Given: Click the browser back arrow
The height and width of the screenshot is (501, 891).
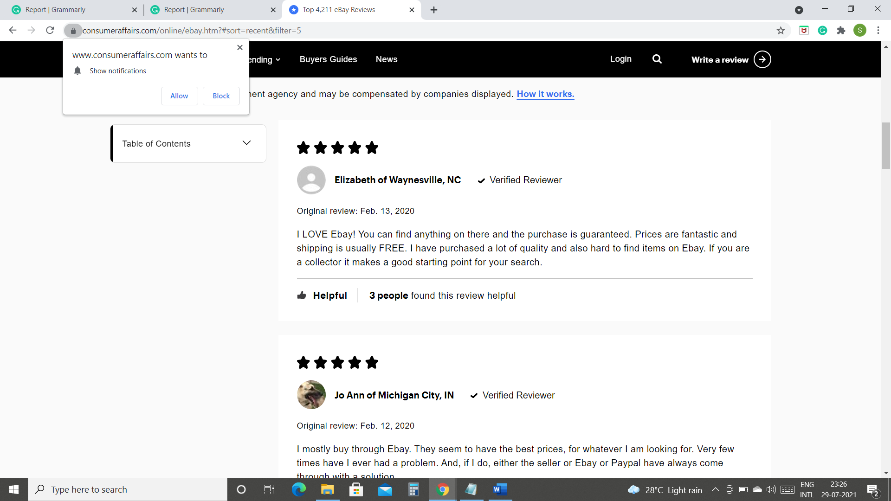Looking at the screenshot, I should click(x=13, y=30).
